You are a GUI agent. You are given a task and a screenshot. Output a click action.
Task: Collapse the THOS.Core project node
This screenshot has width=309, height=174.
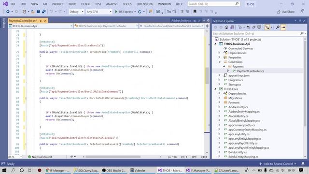tap(215, 89)
